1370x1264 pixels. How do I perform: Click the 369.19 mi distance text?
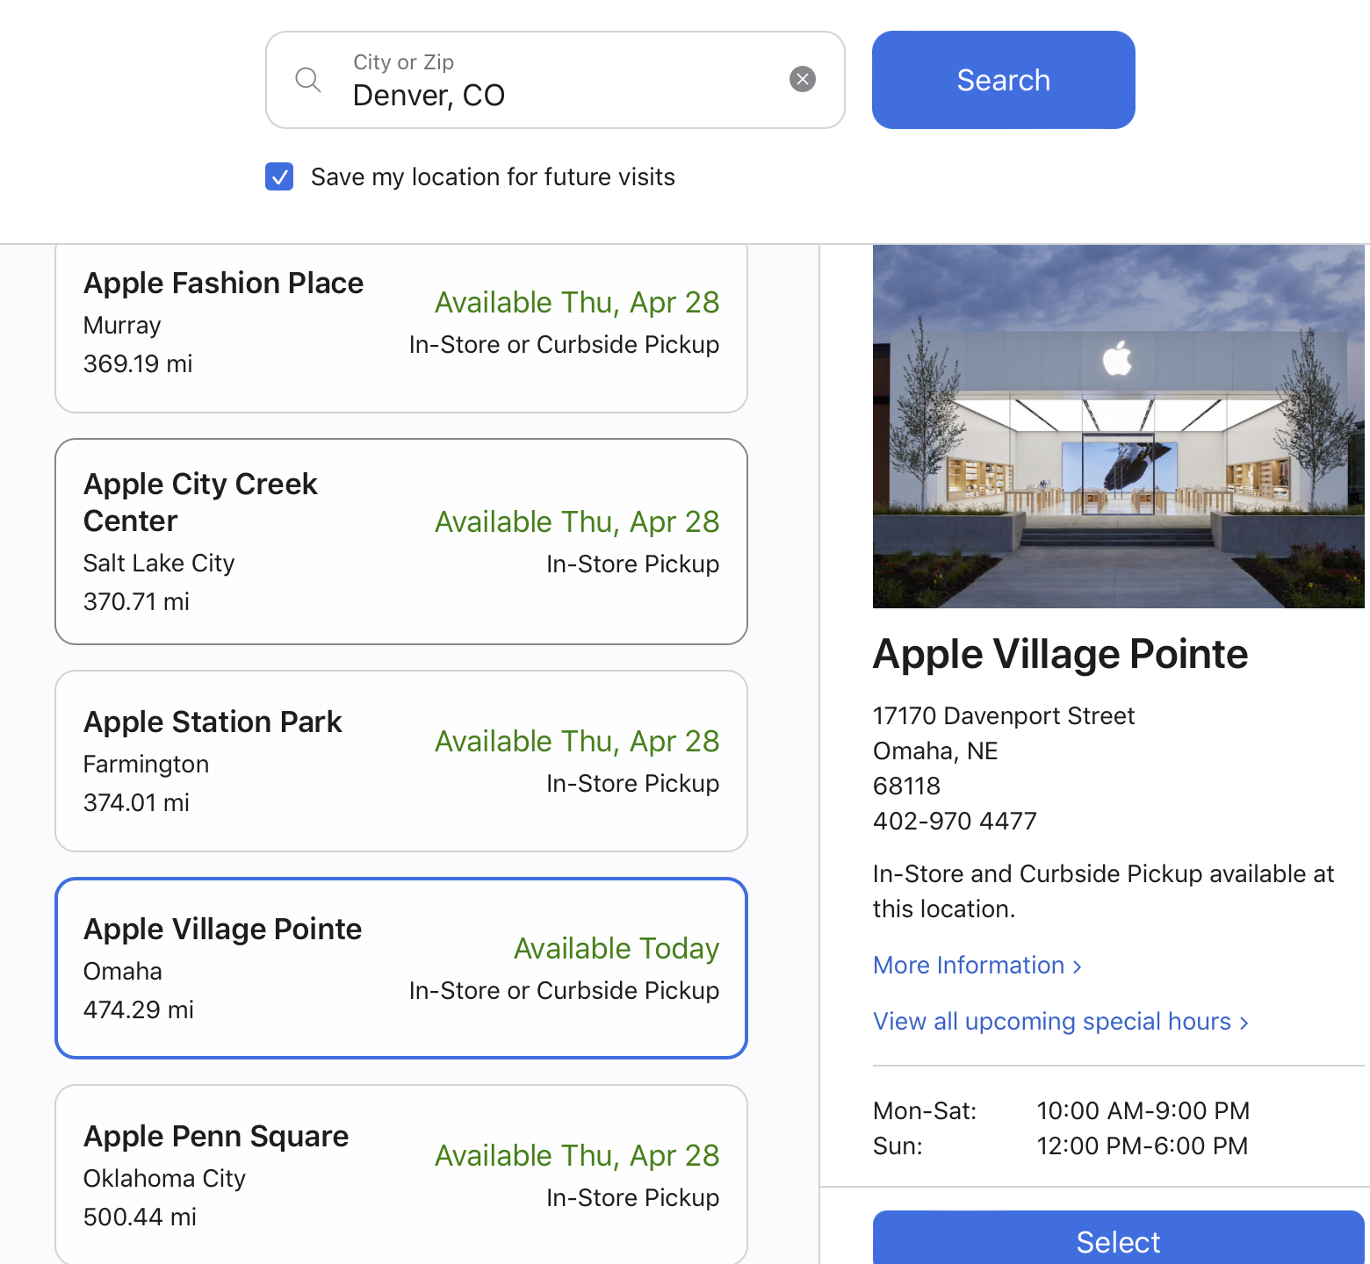pos(138,363)
